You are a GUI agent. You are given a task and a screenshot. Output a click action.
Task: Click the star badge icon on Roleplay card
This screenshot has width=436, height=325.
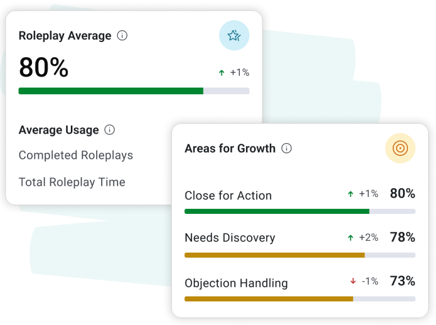coord(234,36)
